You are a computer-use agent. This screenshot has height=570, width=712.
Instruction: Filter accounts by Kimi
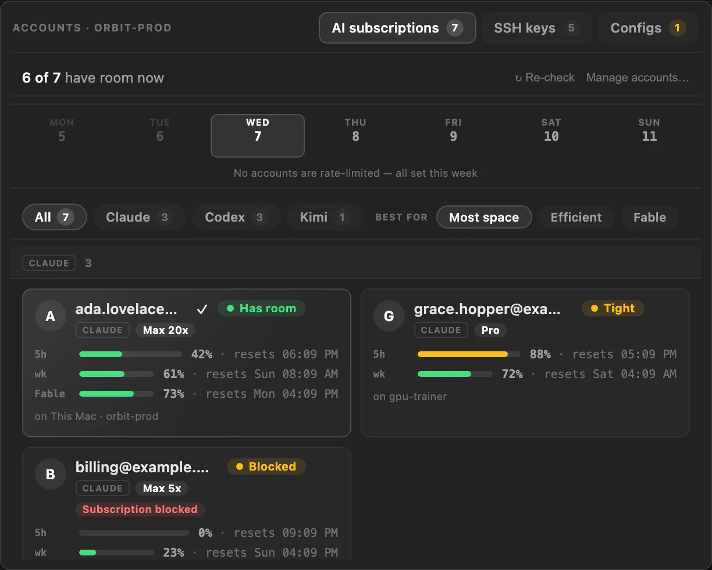point(325,217)
